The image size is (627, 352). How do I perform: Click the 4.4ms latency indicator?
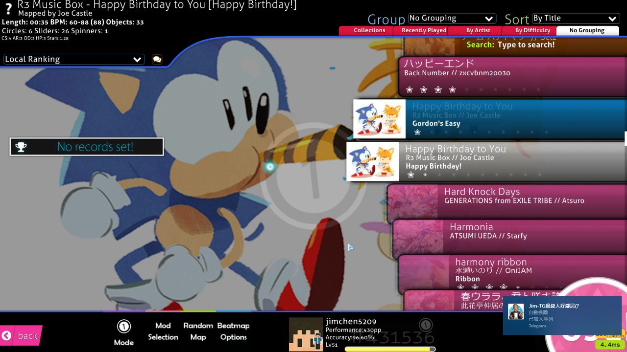[610, 344]
